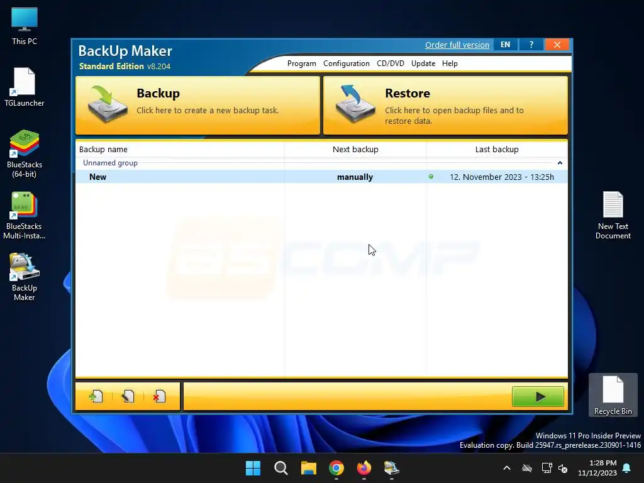Click the question mark help button
This screenshot has width=644, height=483.
tap(531, 45)
